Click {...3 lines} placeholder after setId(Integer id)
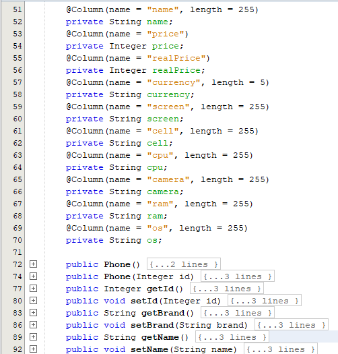338x354 pixels. (x=265, y=301)
